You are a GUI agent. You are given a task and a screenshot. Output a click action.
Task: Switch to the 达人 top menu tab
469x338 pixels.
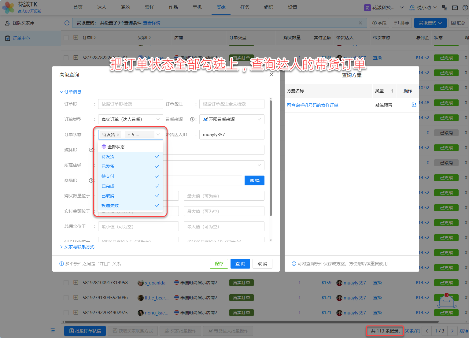click(102, 7)
